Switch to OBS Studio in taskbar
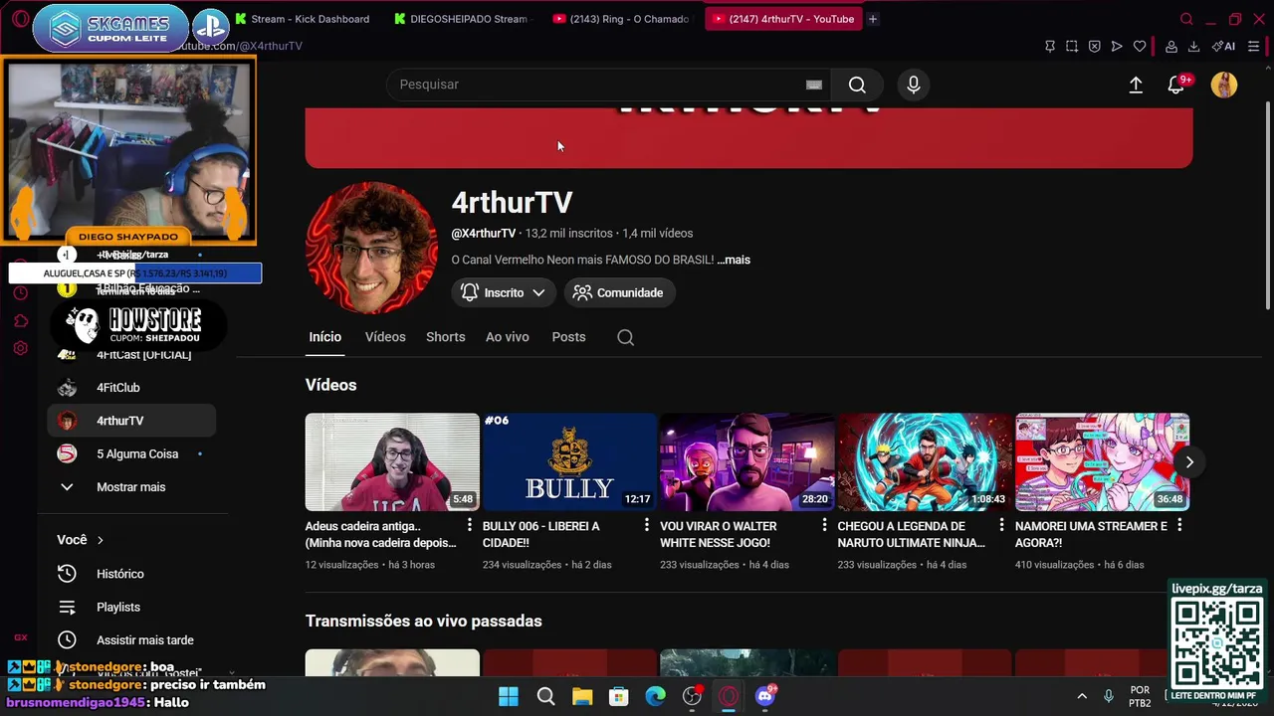1274x716 pixels. (x=693, y=696)
